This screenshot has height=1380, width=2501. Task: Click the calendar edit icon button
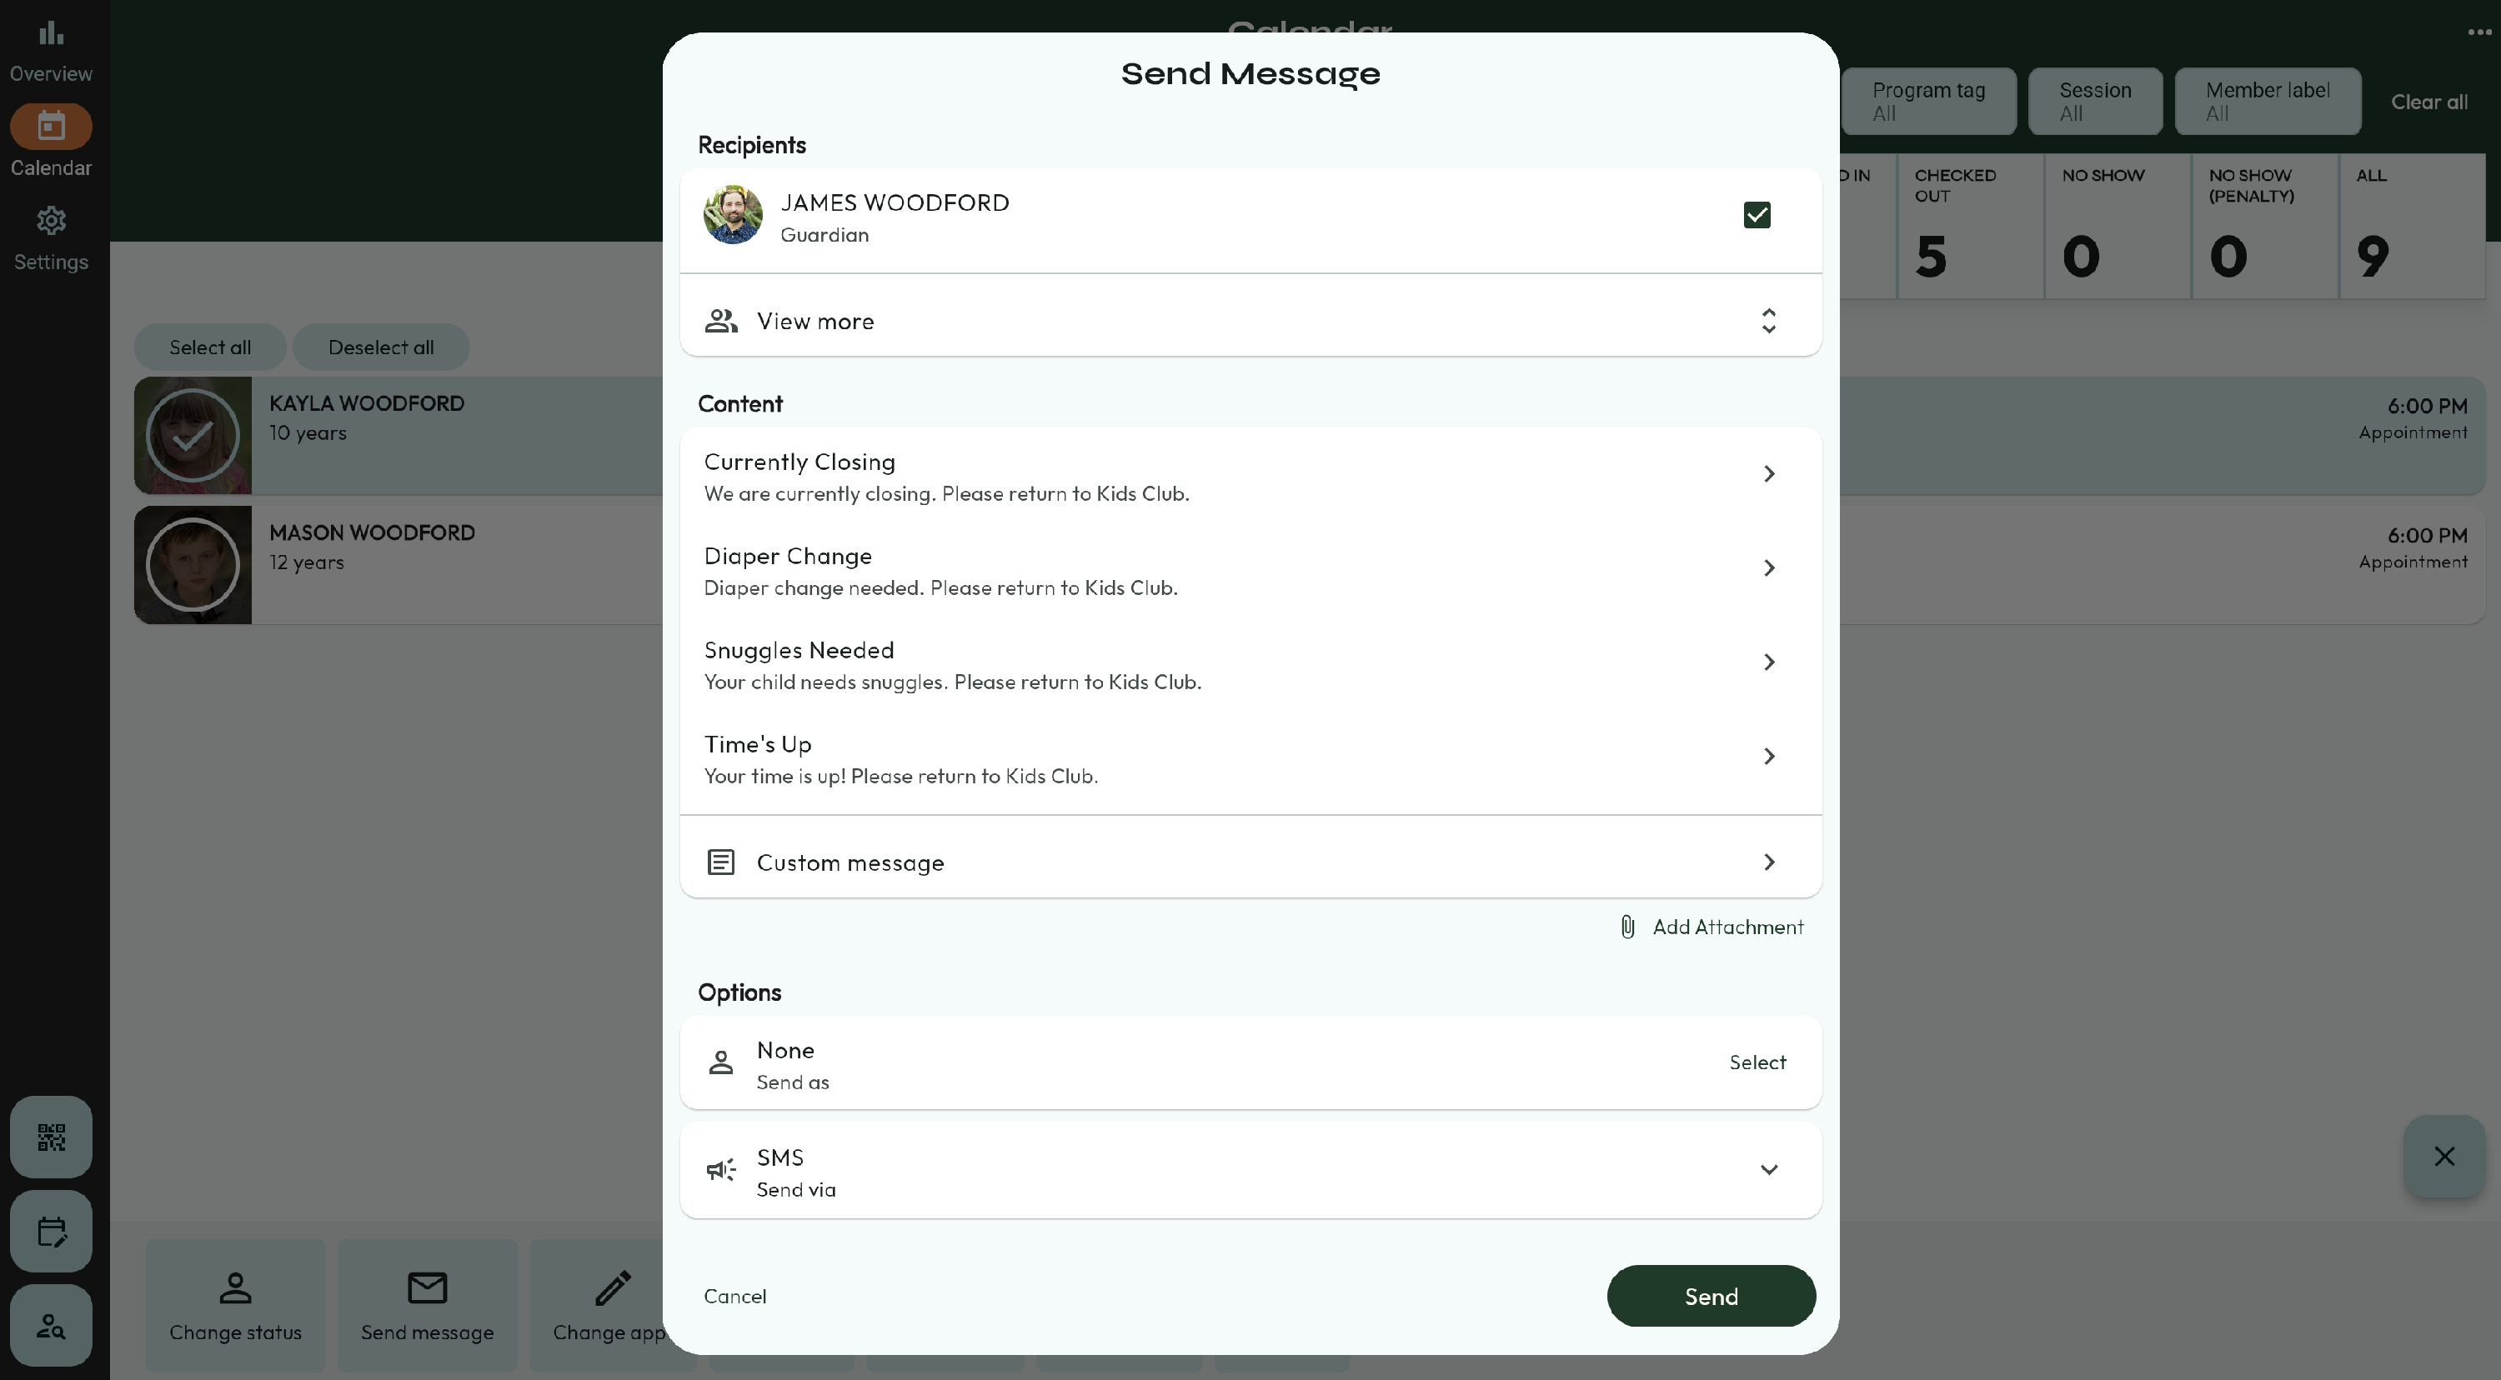click(51, 1231)
